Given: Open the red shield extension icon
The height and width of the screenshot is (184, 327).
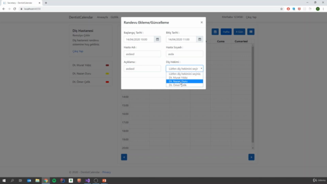Looking at the screenshot, I should coord(299,9).
